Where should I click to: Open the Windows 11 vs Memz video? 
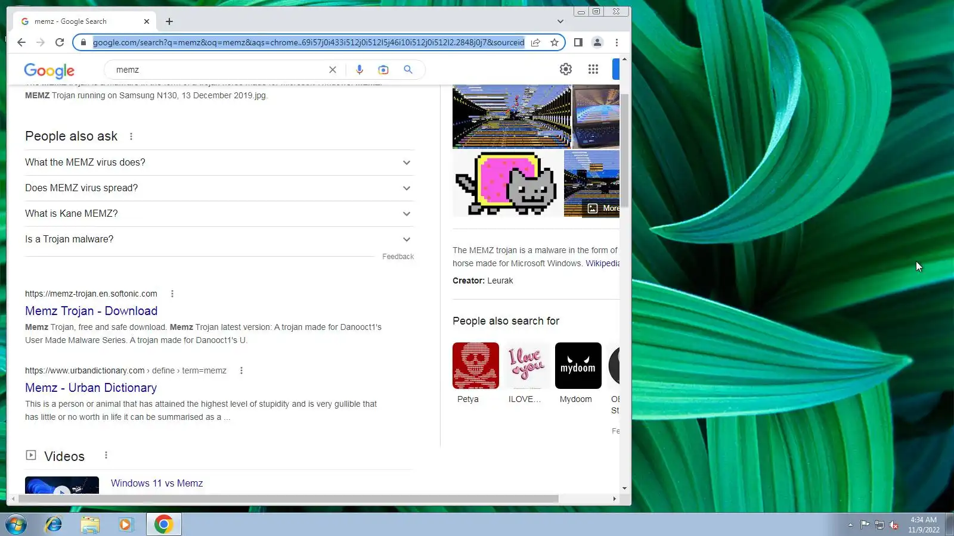(157, 483)
